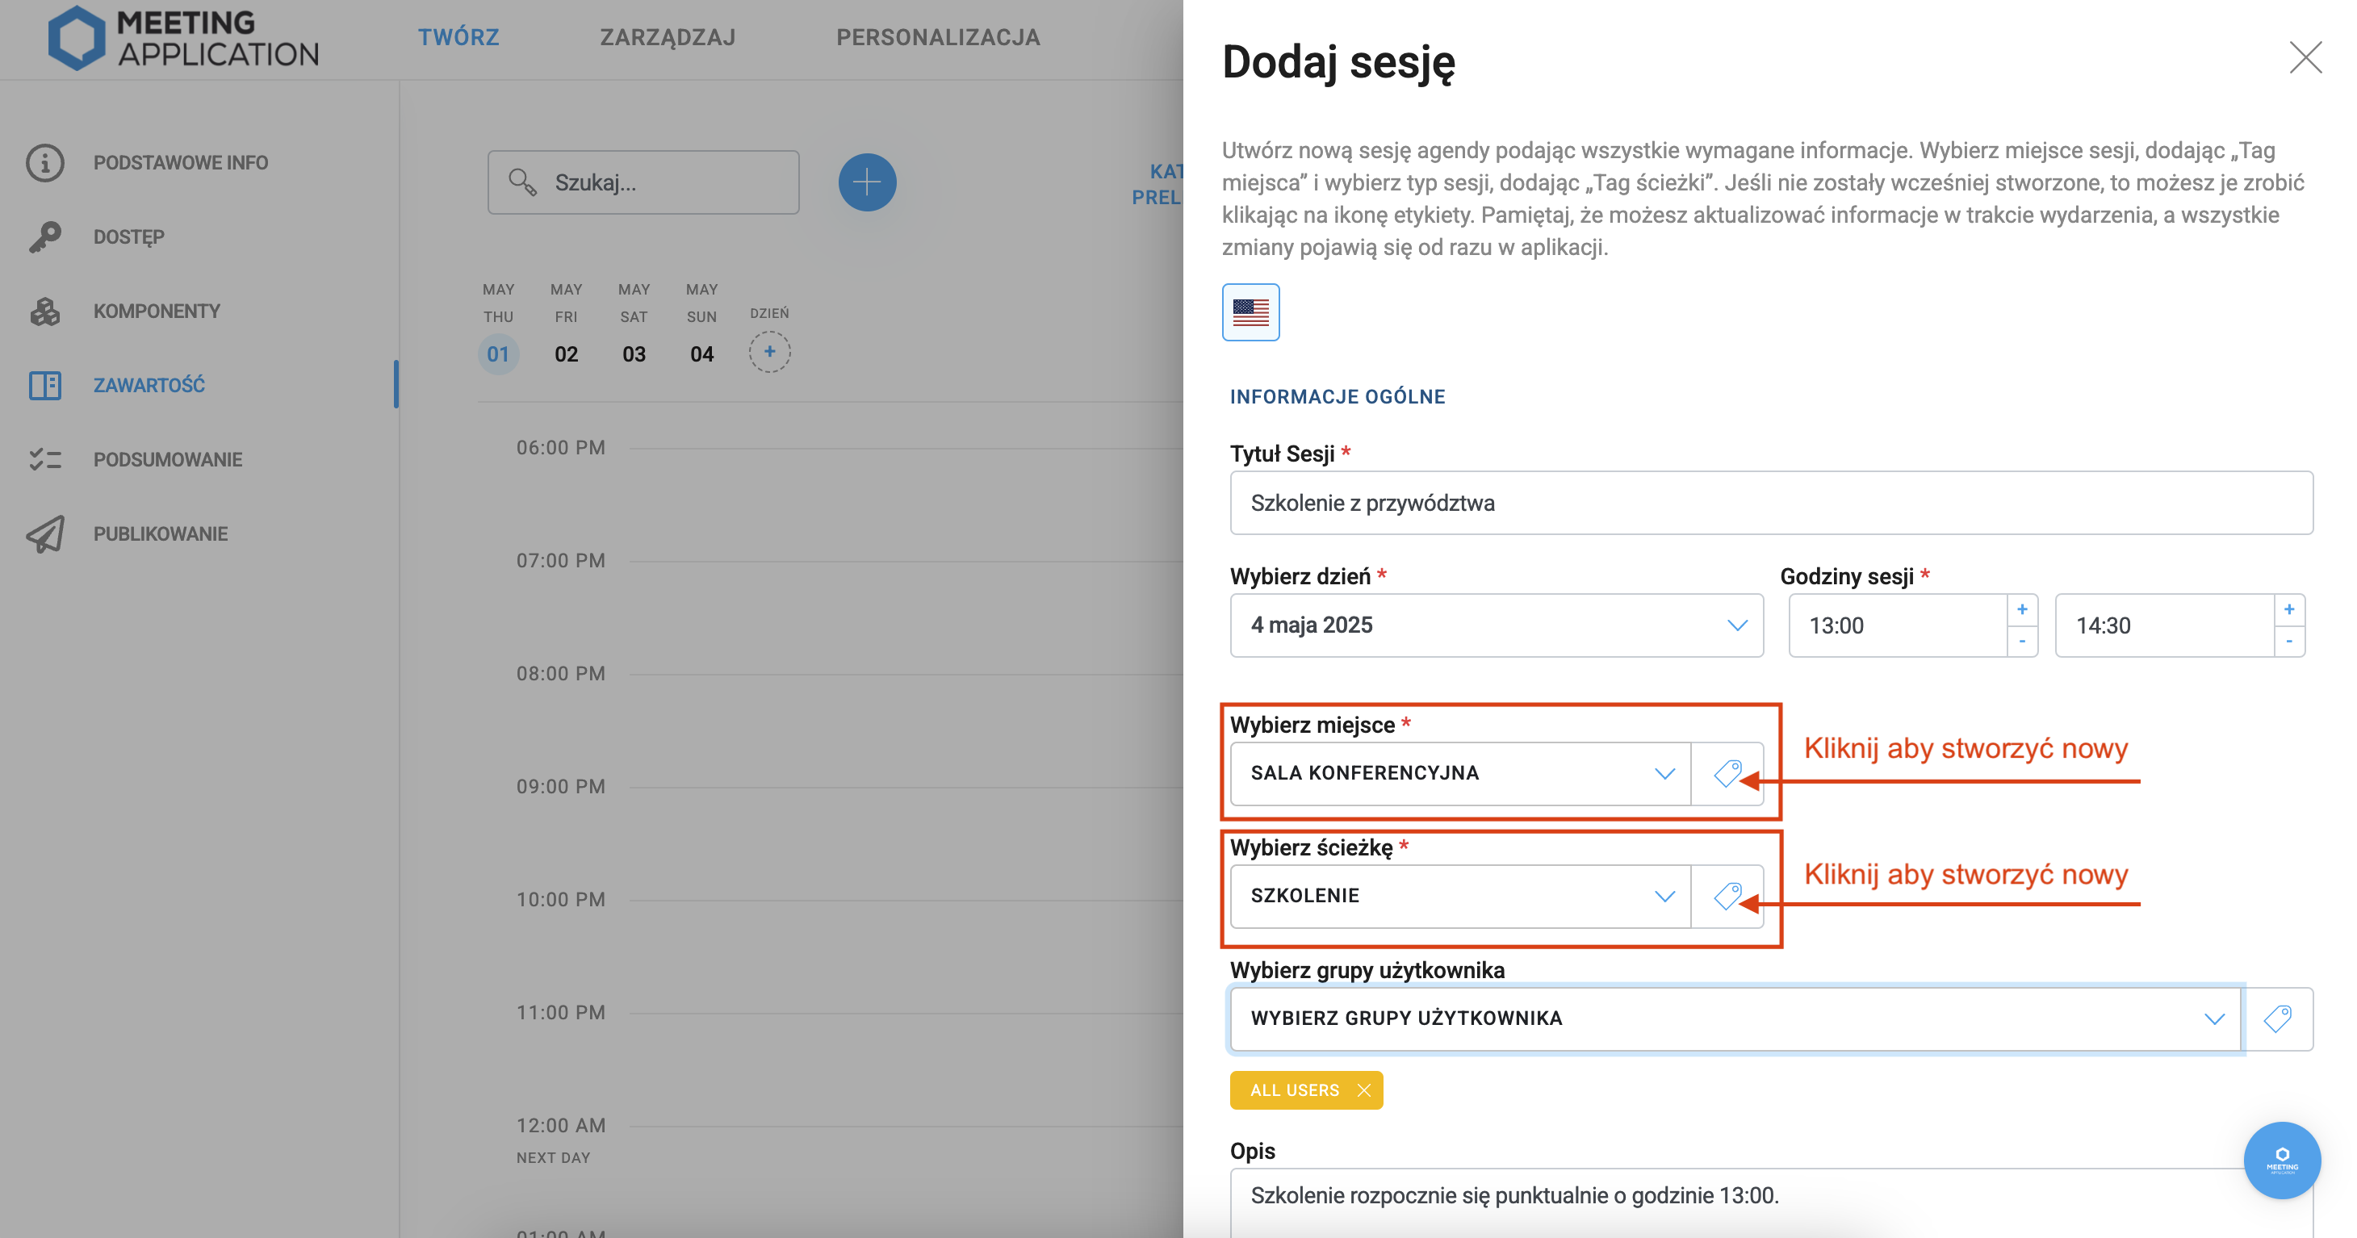This screenshot has width=2357, height=1238.
Task: Remove the ALL USERS tag
Action: coord(1363,1090)
